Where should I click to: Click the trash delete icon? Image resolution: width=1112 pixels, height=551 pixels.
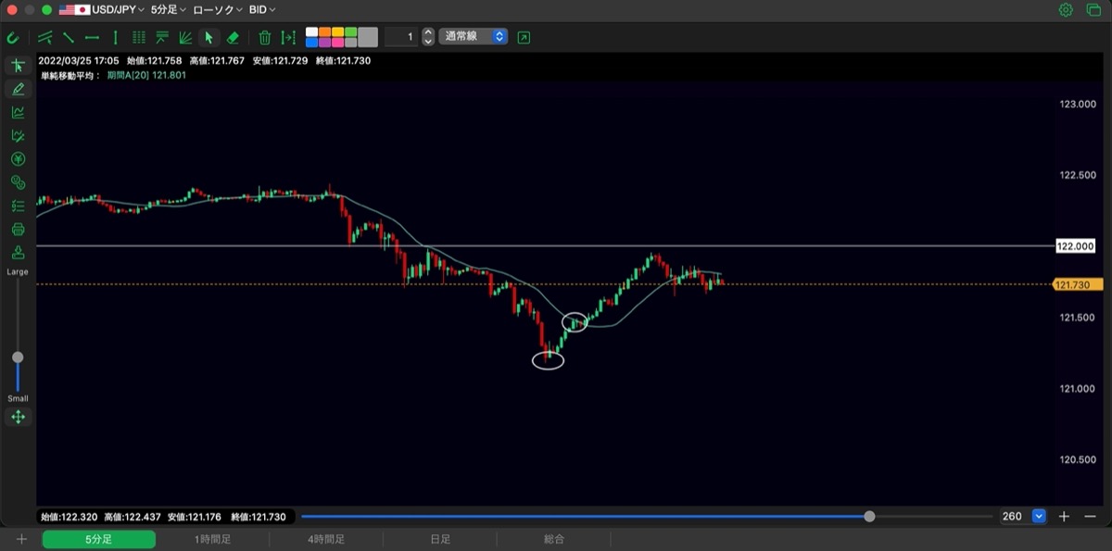pos(265,38)
